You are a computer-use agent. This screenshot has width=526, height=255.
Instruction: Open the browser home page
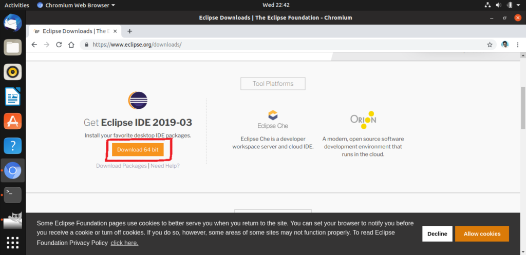point(71,45)
